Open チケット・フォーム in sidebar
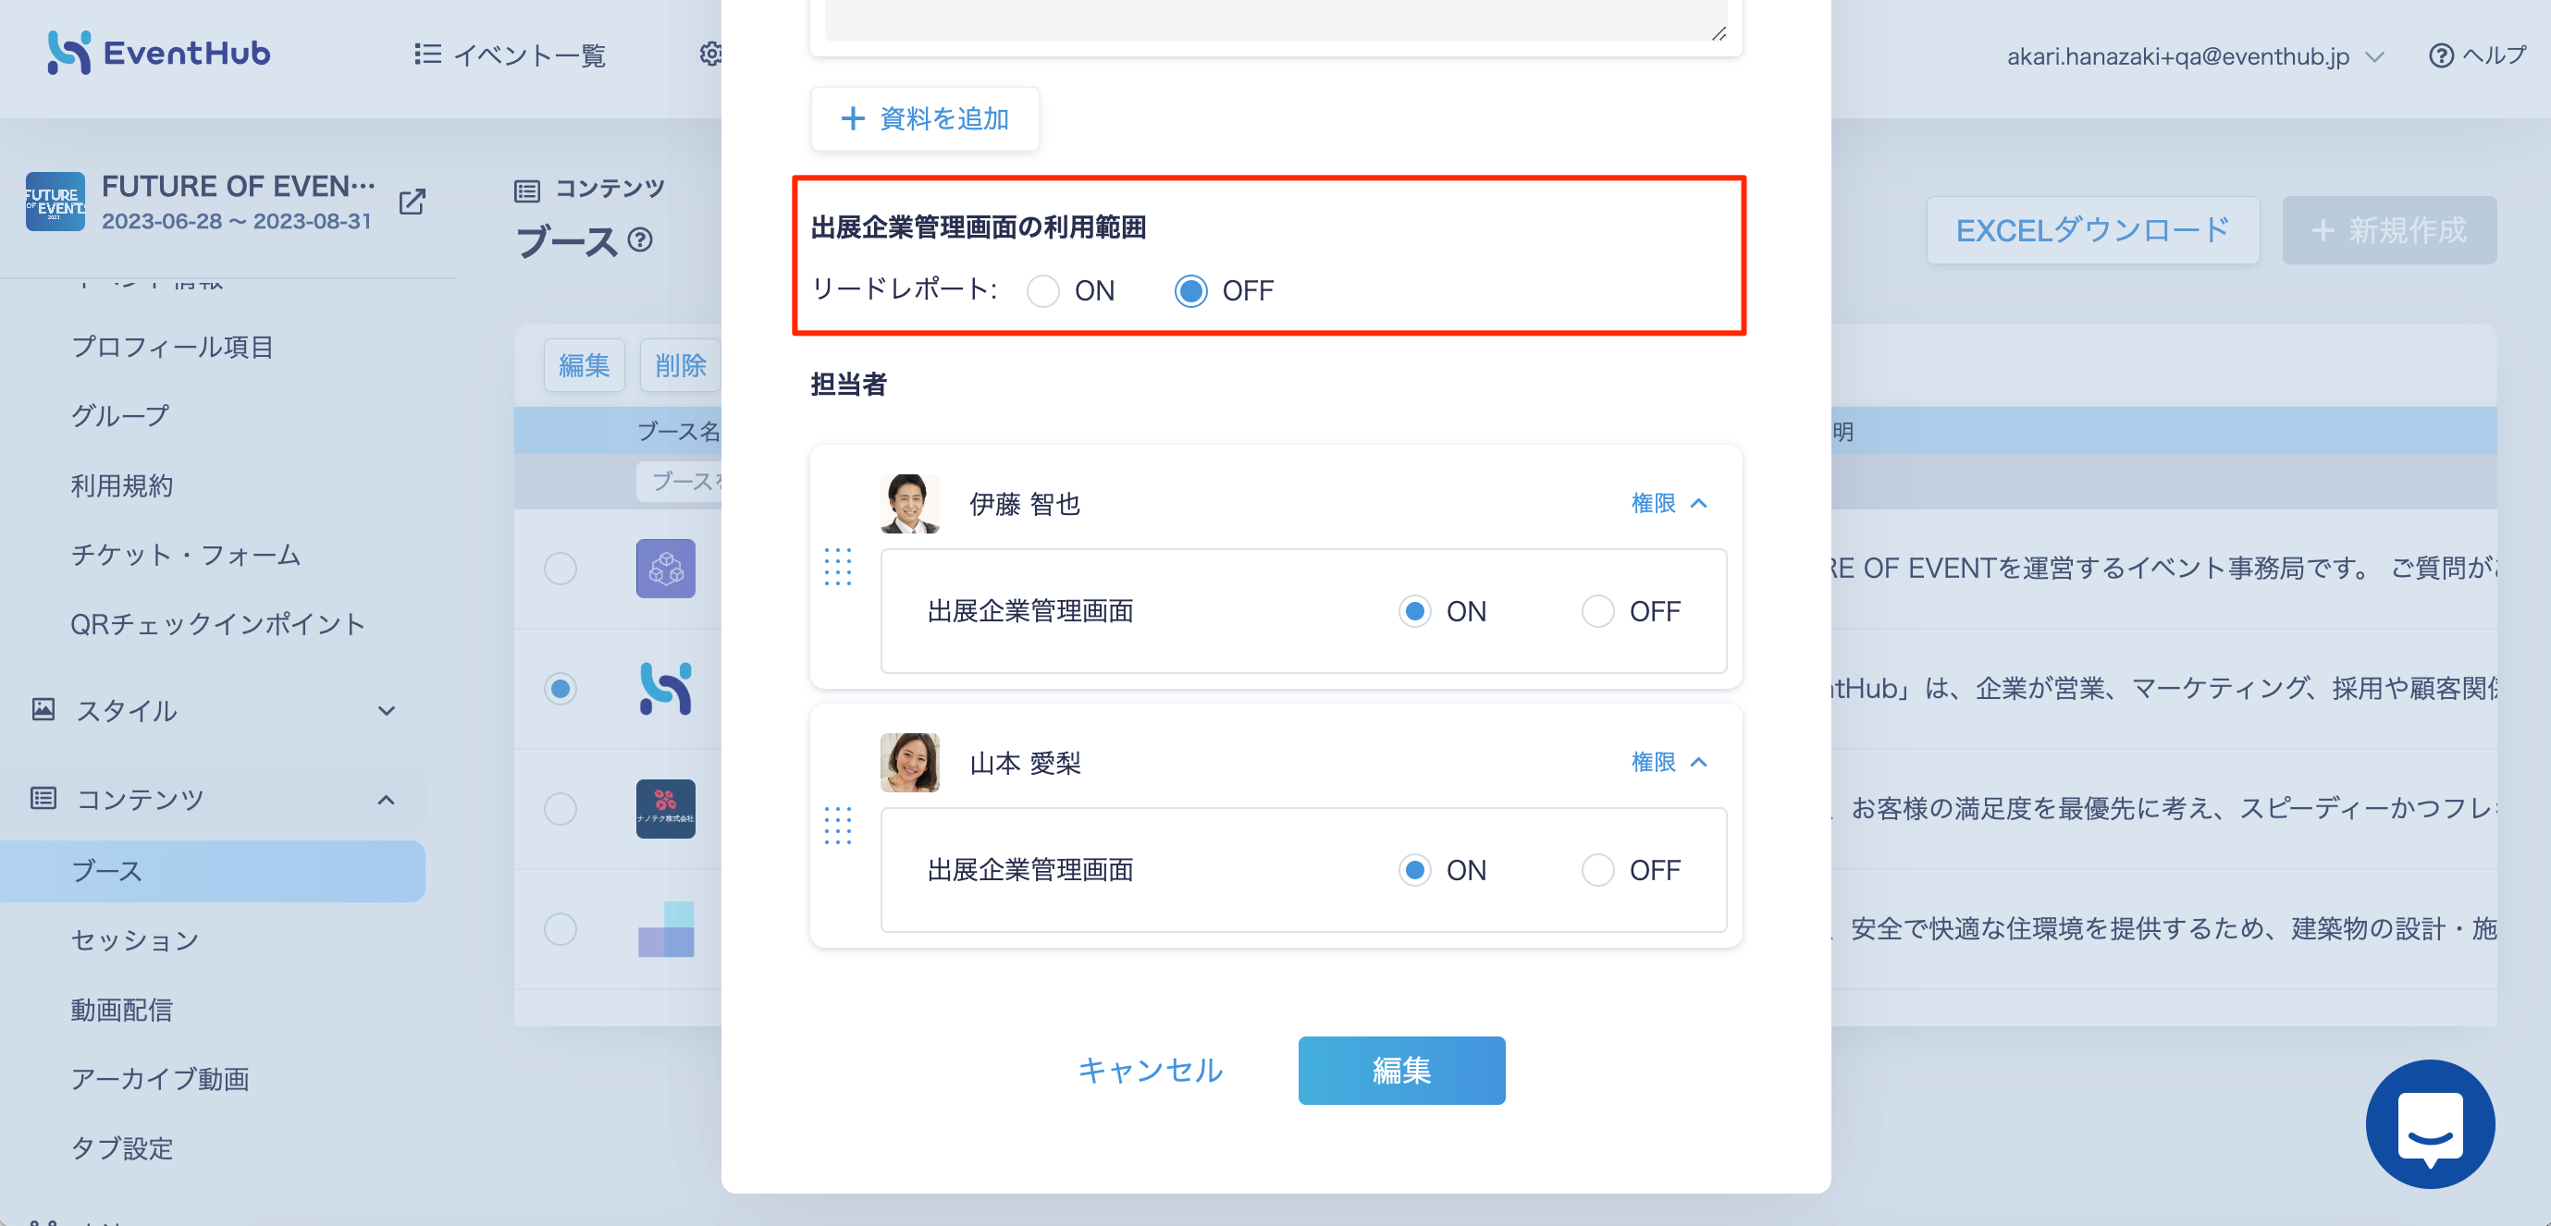Screen dimensions: 2551x1226 (185, 555)
